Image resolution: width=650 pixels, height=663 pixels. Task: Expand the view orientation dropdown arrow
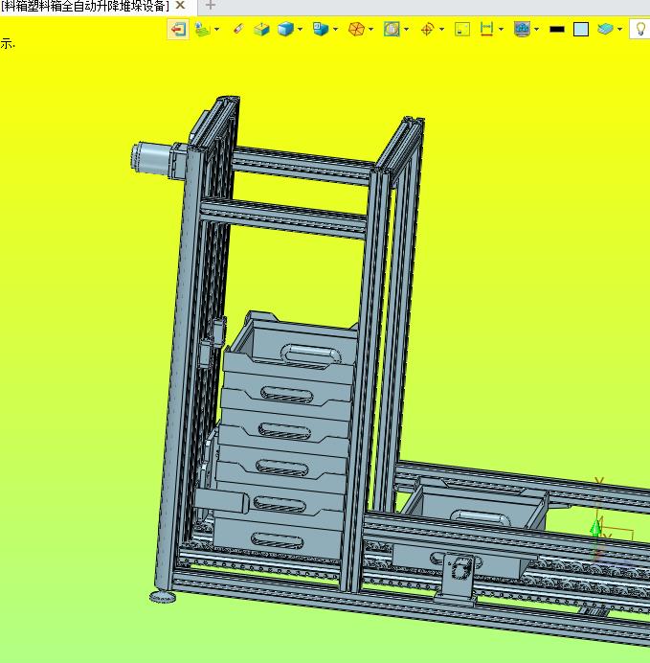335,29
